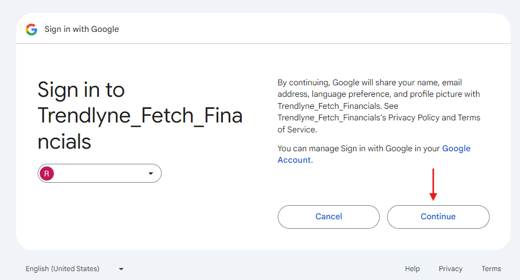Continue signing in to Trendlyne_Fetch_Financials
The image size is (520, 280).
coord(438,217)
